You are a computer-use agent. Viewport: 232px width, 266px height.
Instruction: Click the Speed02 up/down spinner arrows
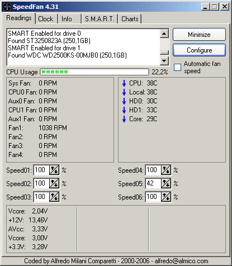point(54,183)
